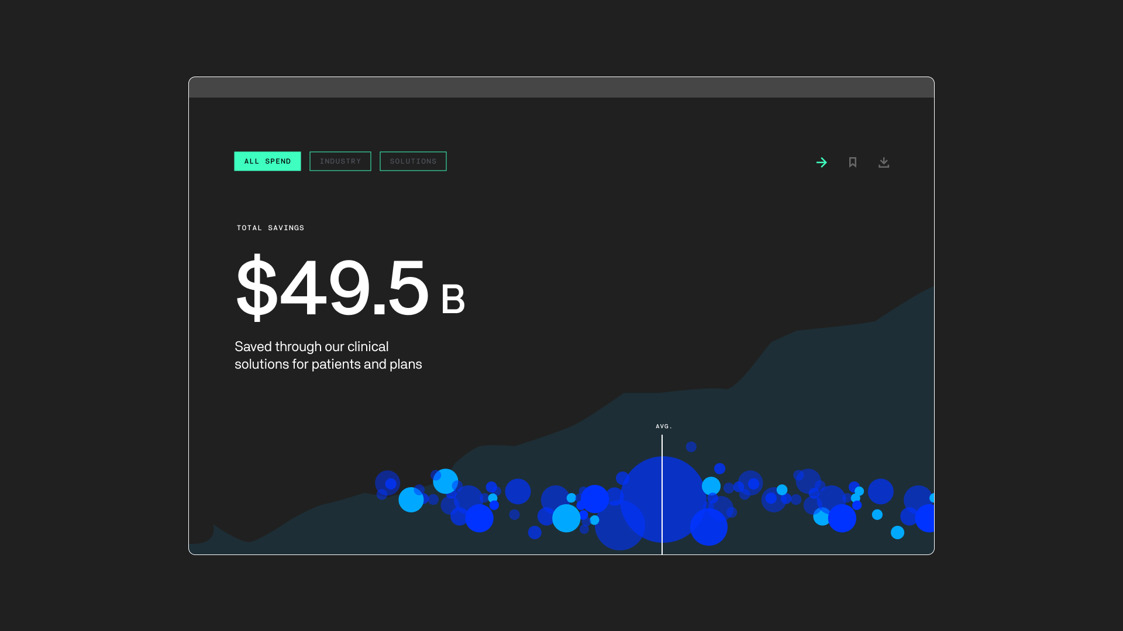Viewport: 1123px width, 631px height.
Task: Select the large cyan bubble left of big bubble
Action: click(x=566, y=518)
